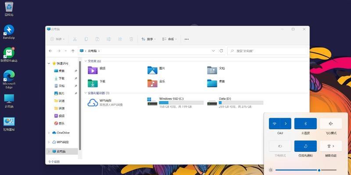Toggle Focus assist moon tile

[305, 146]
